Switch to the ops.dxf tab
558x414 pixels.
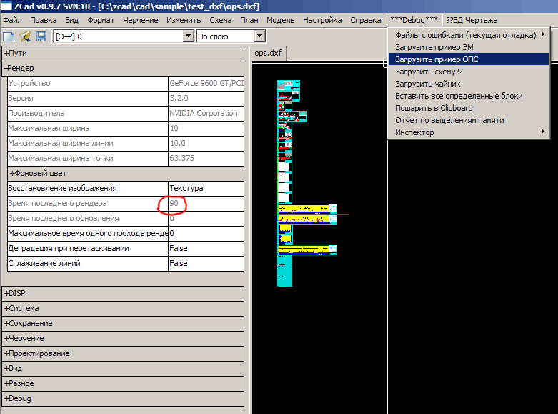click(269, 53)
